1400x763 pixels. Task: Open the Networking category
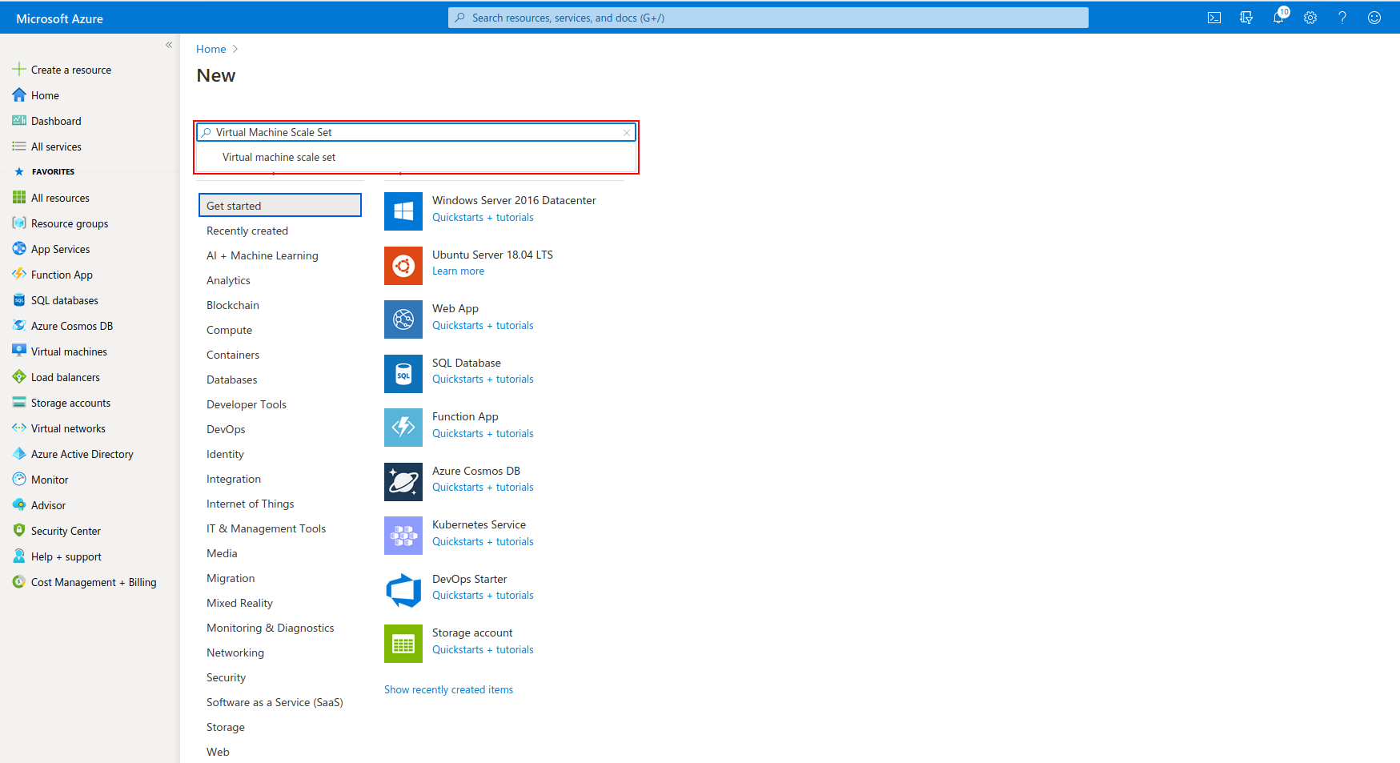tap(235, 653)
